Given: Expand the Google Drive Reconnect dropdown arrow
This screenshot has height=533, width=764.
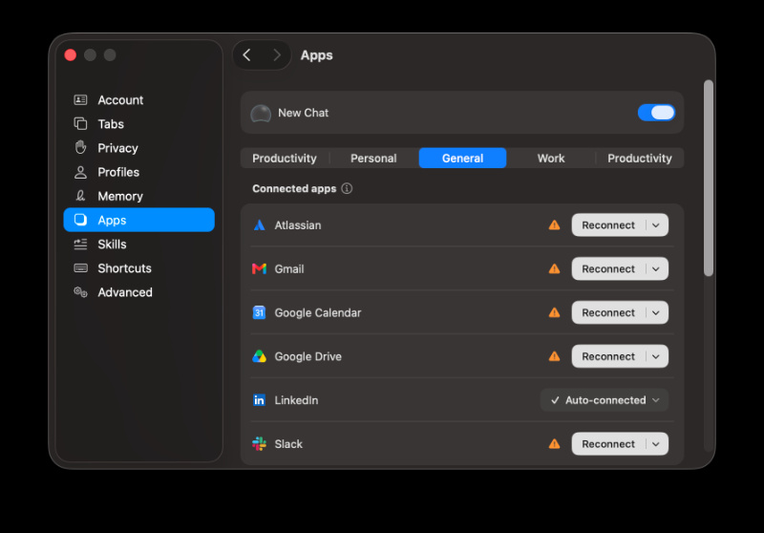Looking at the screenshot, I should click(x=656, y=356).
